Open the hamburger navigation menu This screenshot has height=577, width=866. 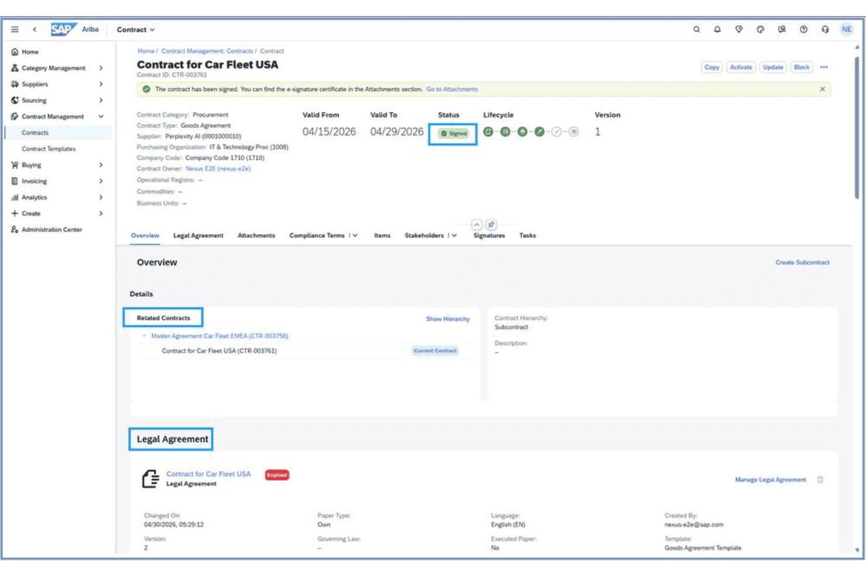tap(15, 29)
